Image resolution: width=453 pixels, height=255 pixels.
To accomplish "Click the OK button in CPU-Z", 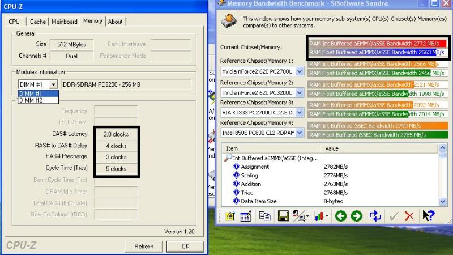I will (x=185, y=246).
